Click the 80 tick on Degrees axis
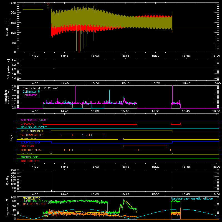222x222 pixels. (x=14, y=201)
